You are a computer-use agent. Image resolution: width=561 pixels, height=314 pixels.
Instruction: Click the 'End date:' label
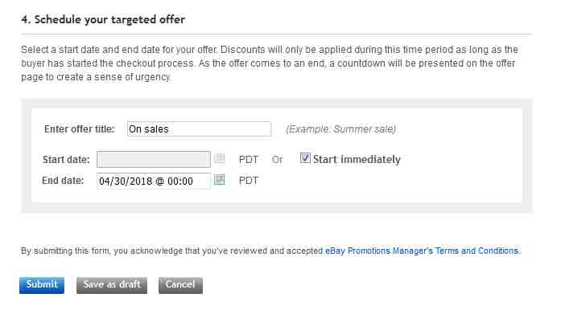click(x=63, y=181)
